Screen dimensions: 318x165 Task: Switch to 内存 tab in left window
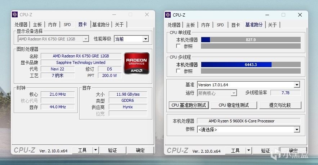point(52,25)
